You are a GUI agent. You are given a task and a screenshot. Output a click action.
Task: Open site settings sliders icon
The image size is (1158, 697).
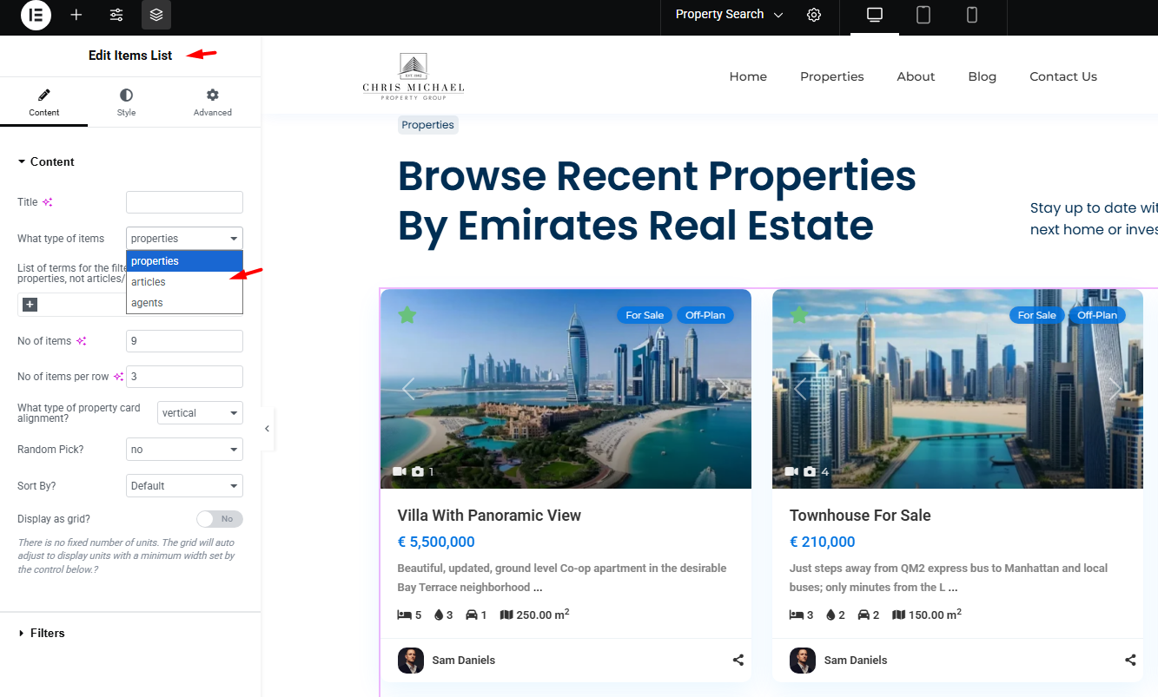[116, 15]
